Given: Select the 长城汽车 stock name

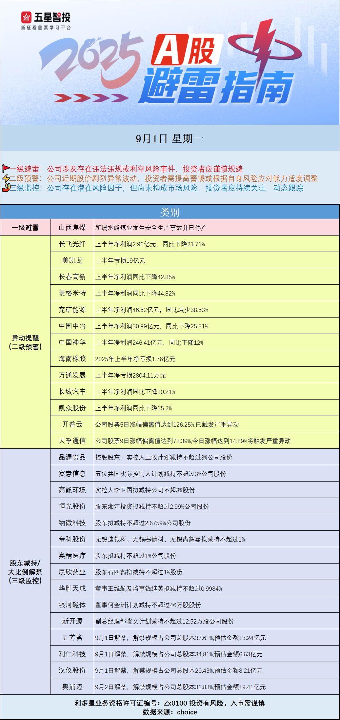Looking at the screenshot, I should [x=72, y=391].
